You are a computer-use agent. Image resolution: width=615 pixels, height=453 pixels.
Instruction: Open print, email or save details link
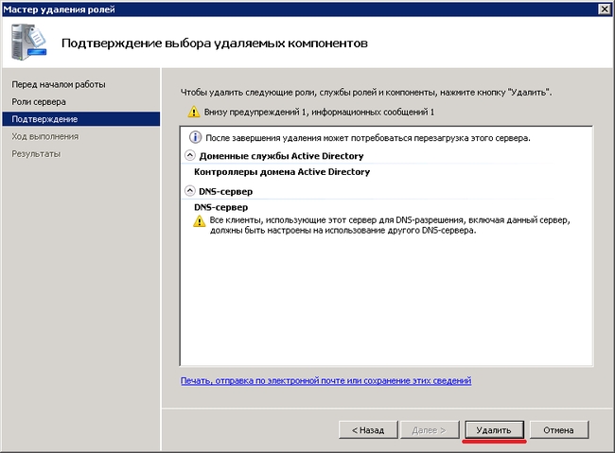tap(325, 380)
